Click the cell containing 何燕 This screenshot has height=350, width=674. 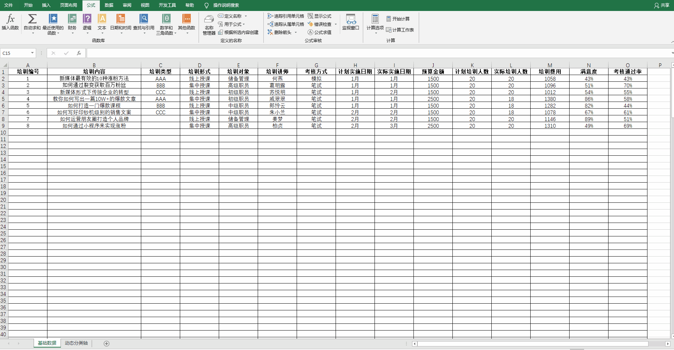278,79
